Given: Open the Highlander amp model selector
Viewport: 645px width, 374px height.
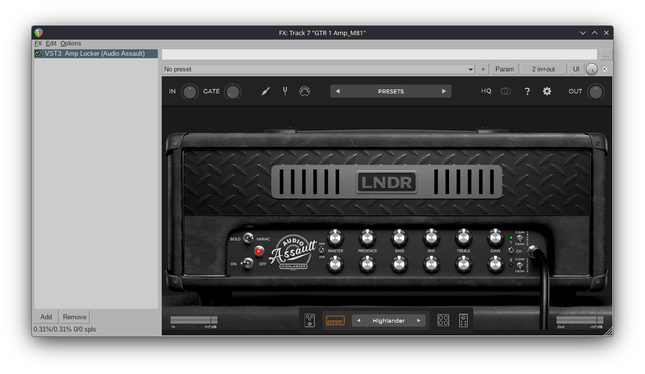Looking at the screenshot, I should coord(388,321).
